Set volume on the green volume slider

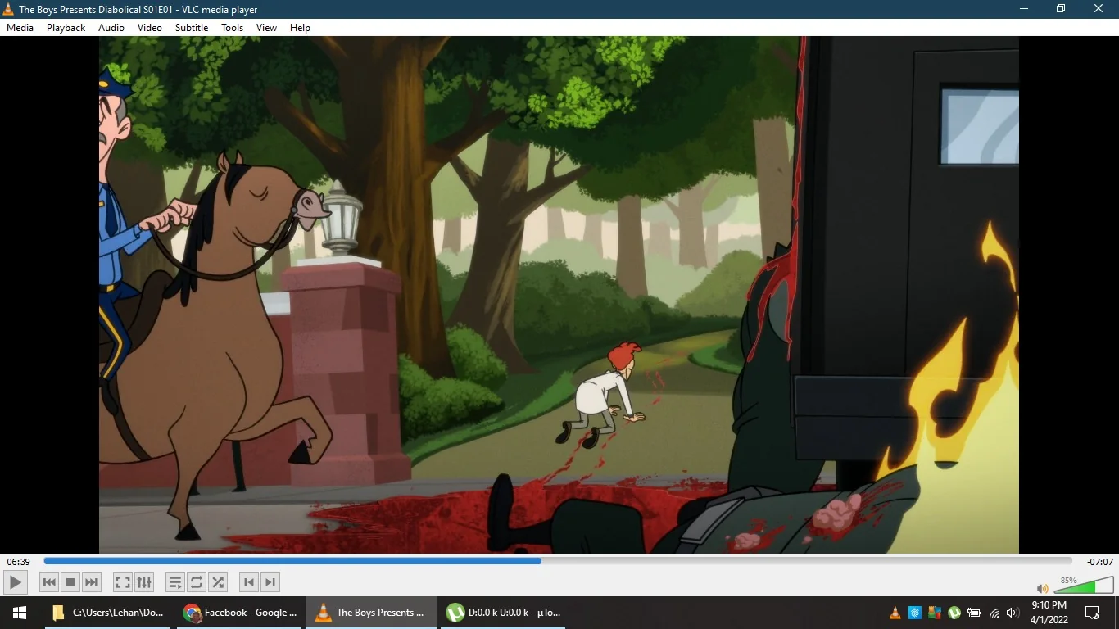[x=1083, y=585]
